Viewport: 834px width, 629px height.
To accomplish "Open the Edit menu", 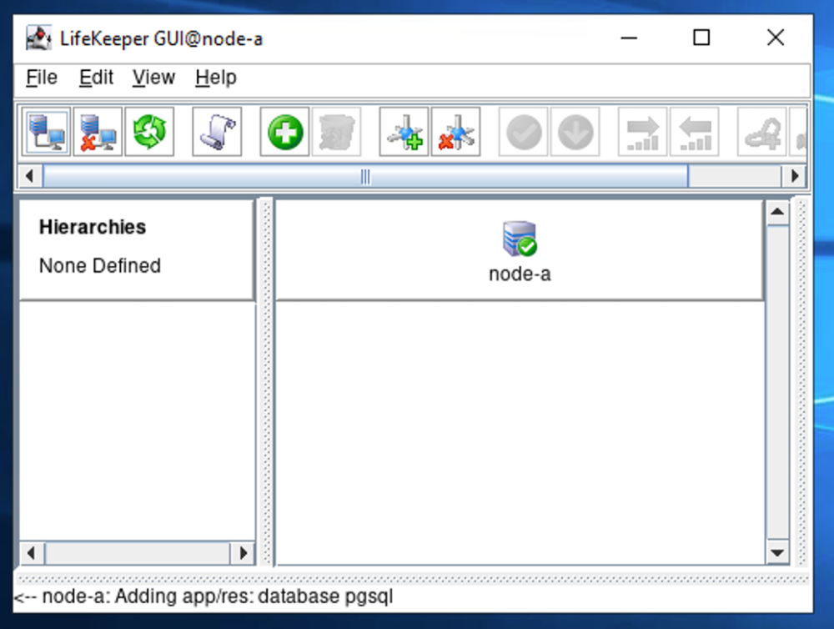I will click(x=96, y=78).
